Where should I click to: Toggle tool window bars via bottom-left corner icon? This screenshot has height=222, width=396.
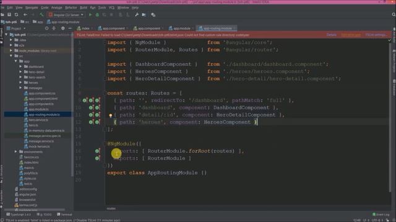pyautogui.click(x=2, y=220)
